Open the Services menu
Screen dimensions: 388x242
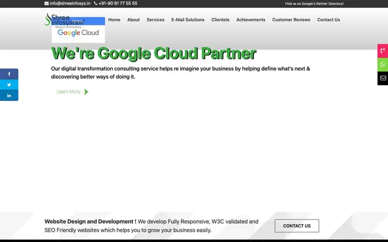(155, 20)
